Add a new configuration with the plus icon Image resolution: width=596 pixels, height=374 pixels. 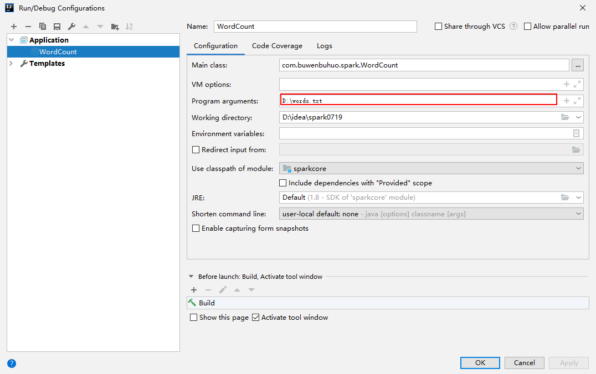click(x=14, y=27)
